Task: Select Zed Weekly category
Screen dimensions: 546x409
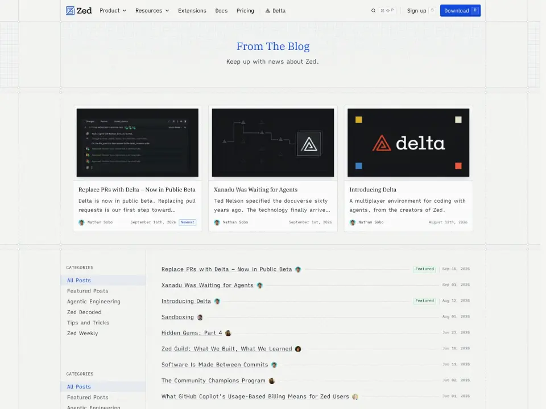Action: [x=82, y=333]
